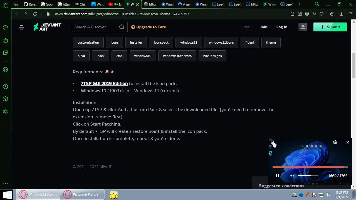Open a new tab with plus button
Viewport: 356px width, 200px height.
pos(300,4)
